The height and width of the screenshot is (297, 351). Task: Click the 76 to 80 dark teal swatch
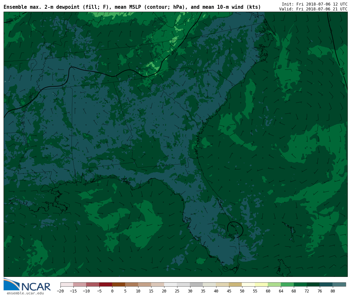click(x=327, y=285)
